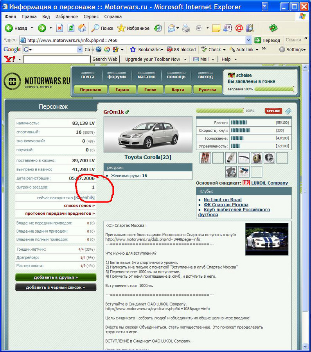The height and width of the screenshot is (352, 311).
Task: Click the Search Web button
Action: coord(105,59)
